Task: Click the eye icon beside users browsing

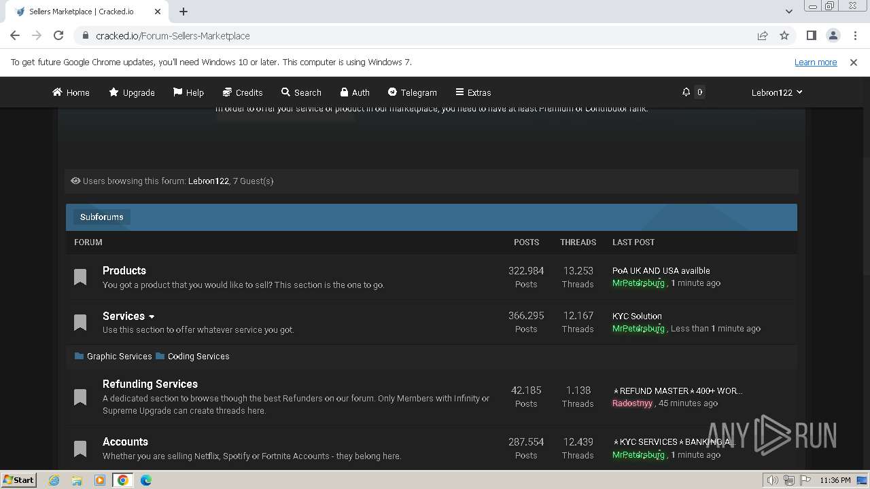Action: 75,181
